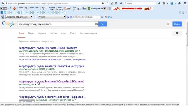Open dropdown arrow beside blue grid toolbar icon
This screenshot has height=106, width=188.
pos(175,3)
